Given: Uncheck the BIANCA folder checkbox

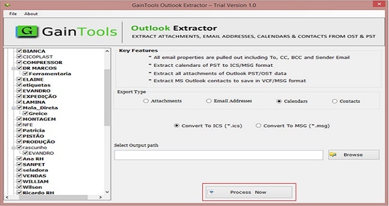Looking at the screenshot, I should (x=19, y=51).
